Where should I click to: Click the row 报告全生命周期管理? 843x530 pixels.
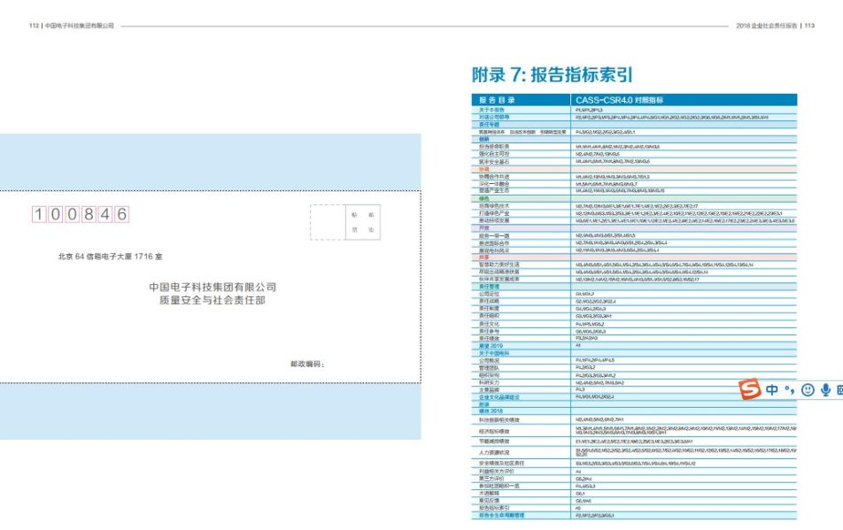[x=634, y=516]
